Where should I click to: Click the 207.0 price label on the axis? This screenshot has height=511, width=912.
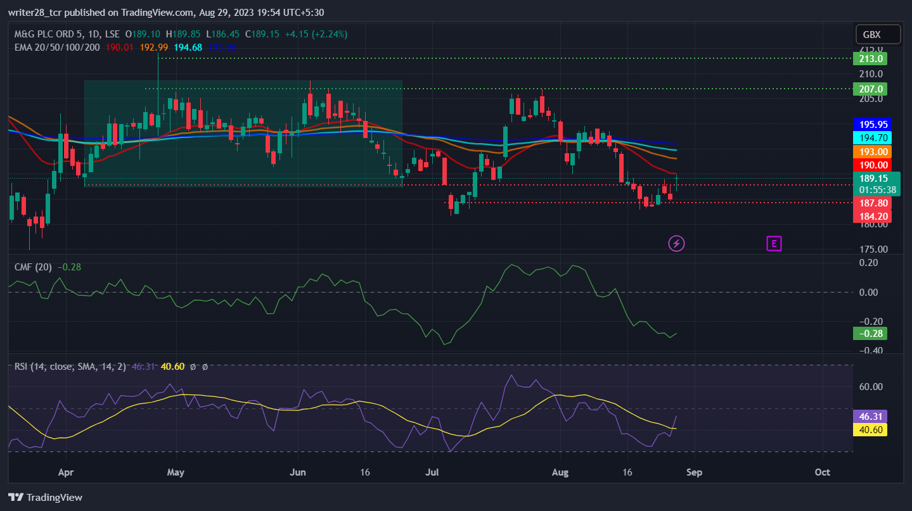tap(870, 89)
